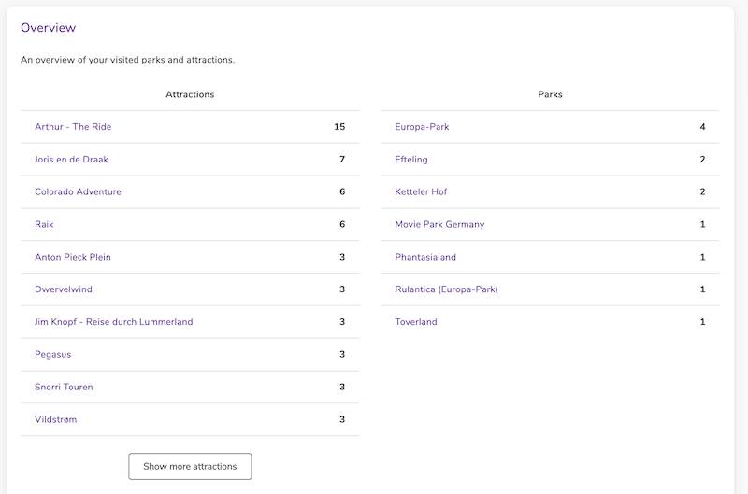This screenshot has height=494, width=748.
Task: Select the Colorado Adventure link
Action: pos(78,191)
